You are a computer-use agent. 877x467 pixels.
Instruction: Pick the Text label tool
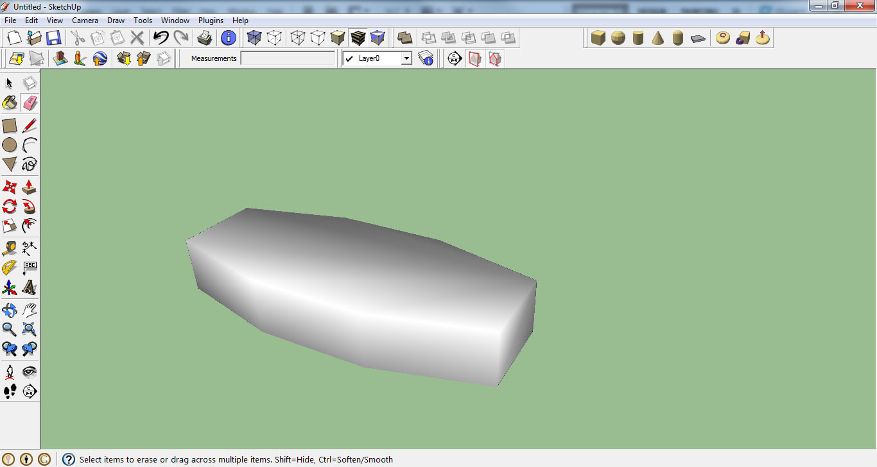point(30,267)
